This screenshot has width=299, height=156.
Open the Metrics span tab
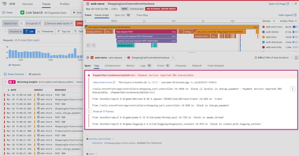tap(130, 65)
